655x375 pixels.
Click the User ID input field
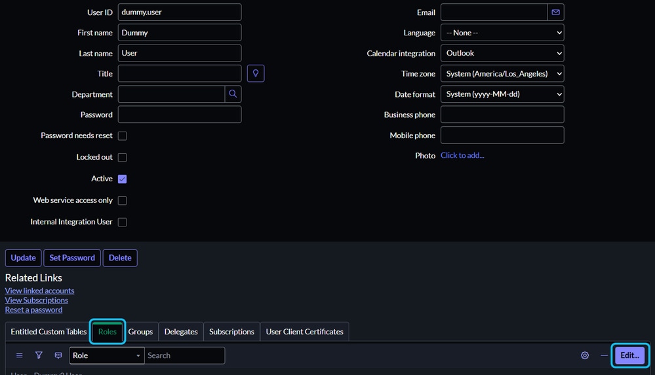pos(180,12)
